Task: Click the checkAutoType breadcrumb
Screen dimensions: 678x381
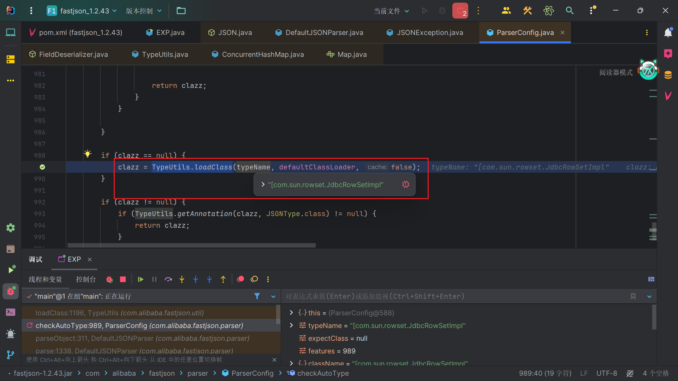Action: [318, 373]
